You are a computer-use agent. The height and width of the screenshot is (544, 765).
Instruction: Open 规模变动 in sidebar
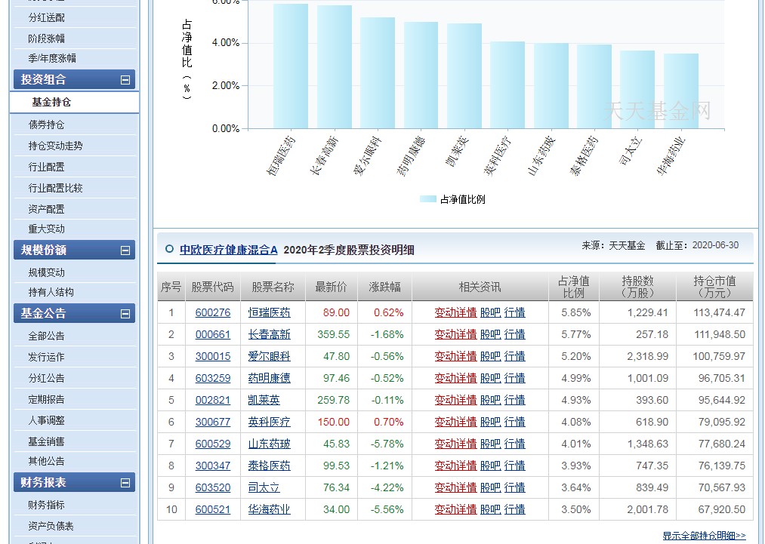tap(46, 272)
